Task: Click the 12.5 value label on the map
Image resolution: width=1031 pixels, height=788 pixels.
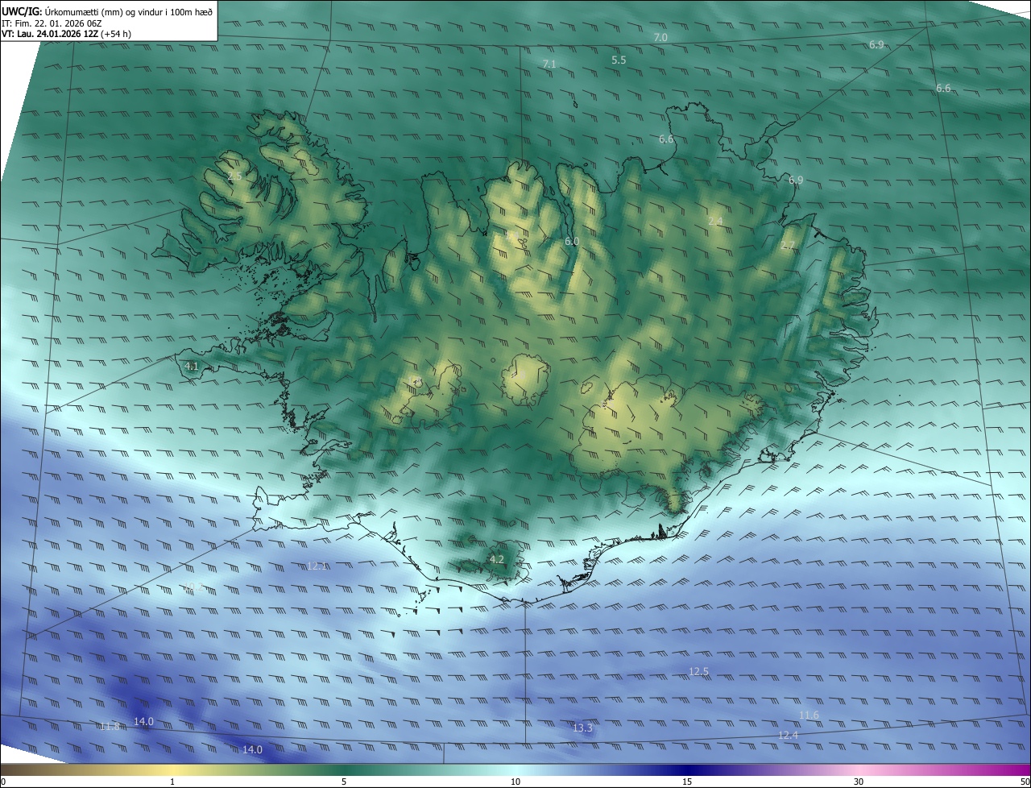Action: (x=699, y=672)
